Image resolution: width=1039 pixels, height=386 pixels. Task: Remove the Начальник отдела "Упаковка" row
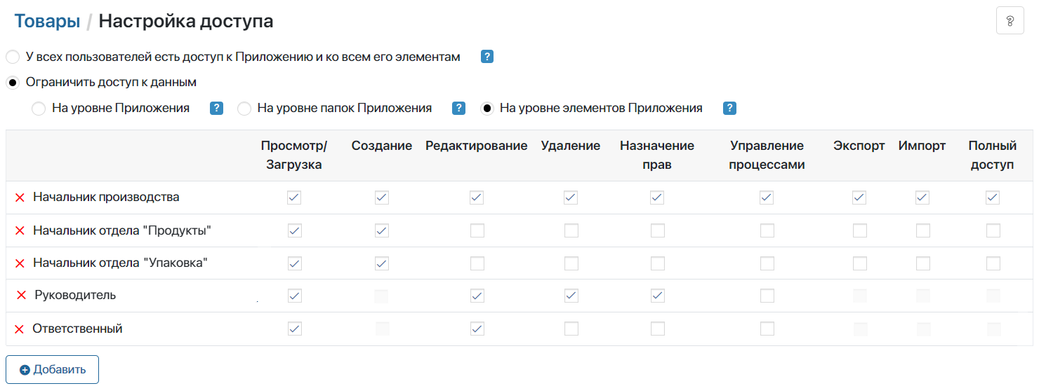20,264
